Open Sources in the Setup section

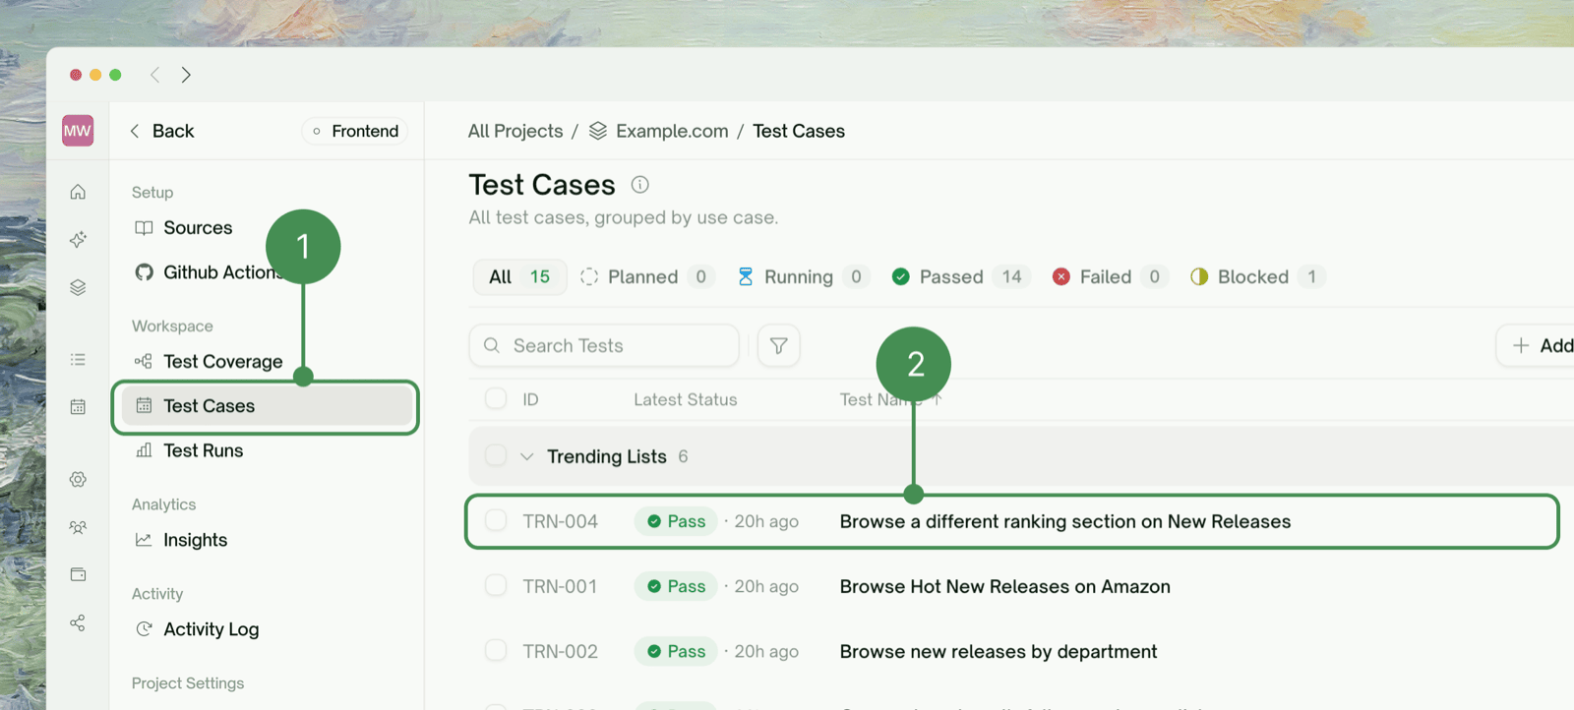tap(183, 228)
